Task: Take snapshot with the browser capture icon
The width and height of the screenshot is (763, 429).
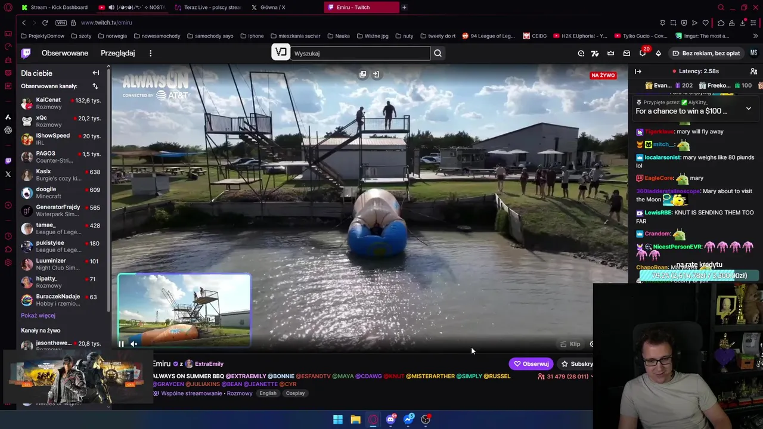Action: coord(673,23)
